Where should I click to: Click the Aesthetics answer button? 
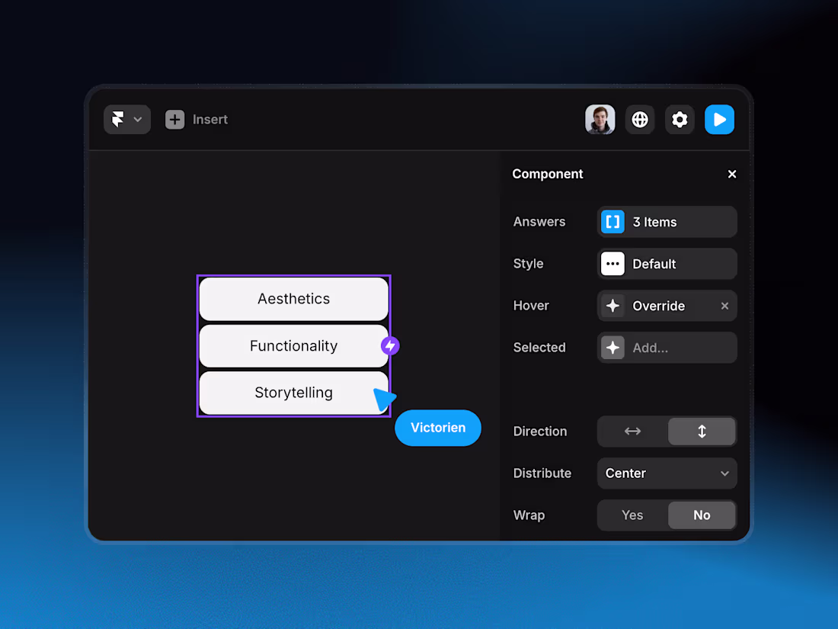[293, 299]
